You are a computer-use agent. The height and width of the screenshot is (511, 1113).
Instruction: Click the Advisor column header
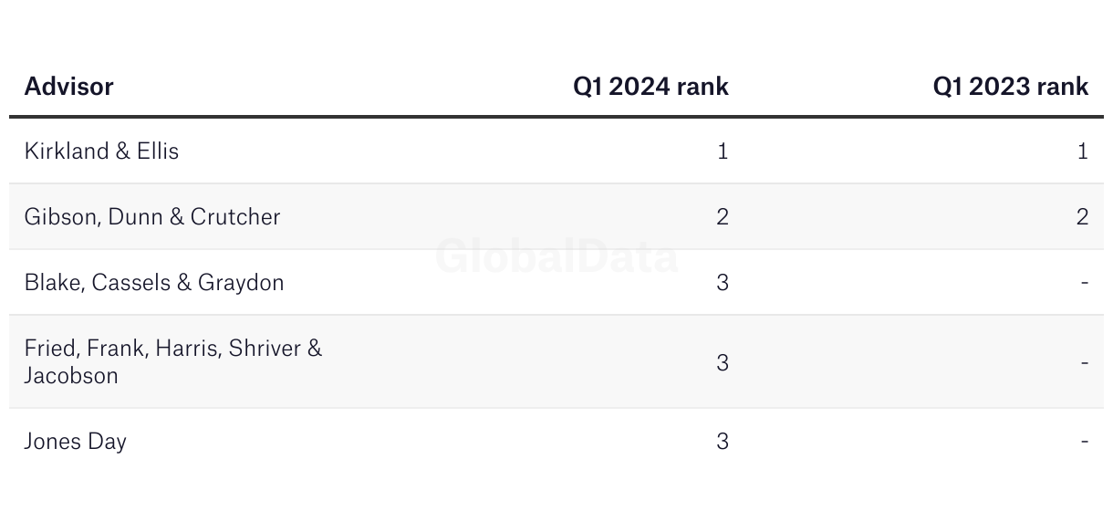(x=69, y=87)
